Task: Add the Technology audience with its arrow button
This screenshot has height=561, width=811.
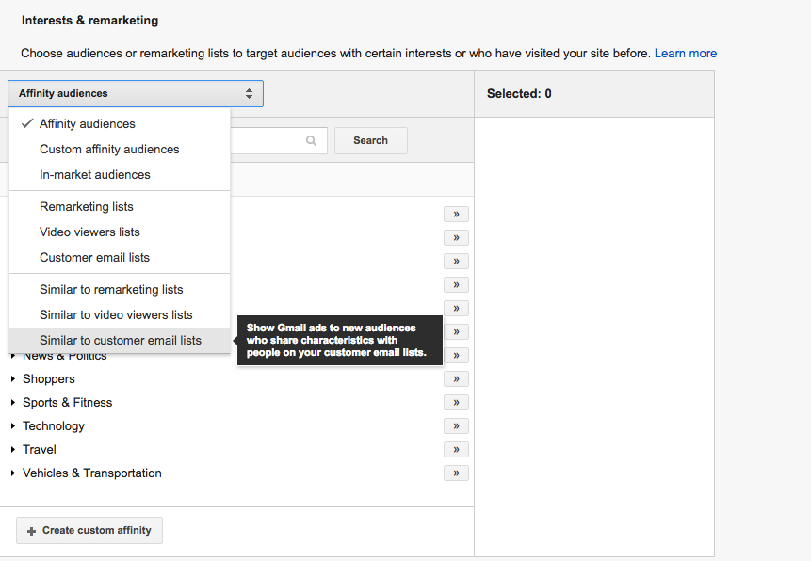Action: point(456,426)
